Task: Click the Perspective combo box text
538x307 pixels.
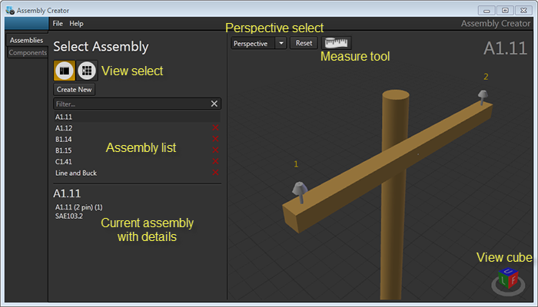Action: [x=252, y=44]
